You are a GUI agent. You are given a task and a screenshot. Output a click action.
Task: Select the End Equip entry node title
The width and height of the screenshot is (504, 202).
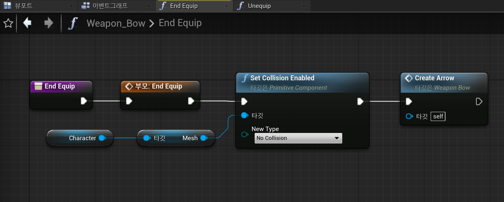point(60,86)
